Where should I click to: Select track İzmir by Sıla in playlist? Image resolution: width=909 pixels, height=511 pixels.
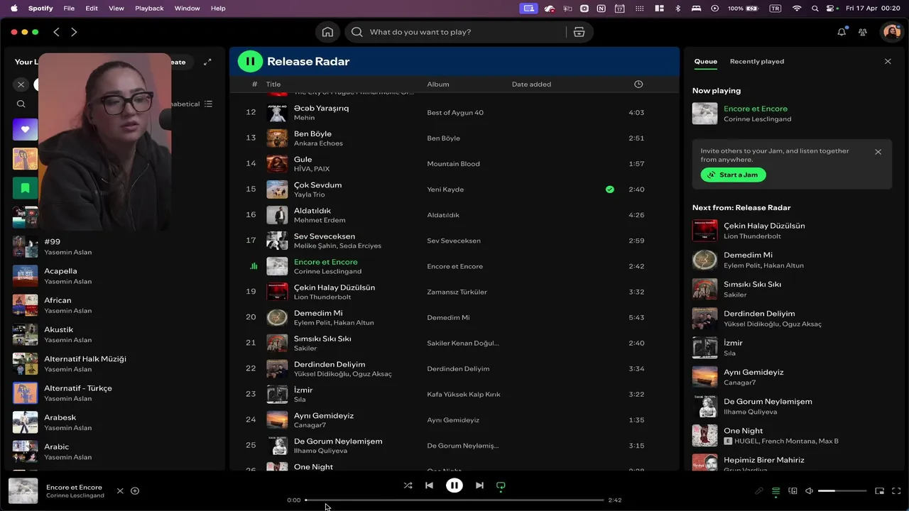click(x=454, y=394)
